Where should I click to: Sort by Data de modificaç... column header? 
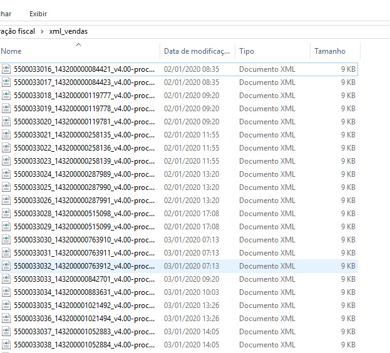point(197,51)
